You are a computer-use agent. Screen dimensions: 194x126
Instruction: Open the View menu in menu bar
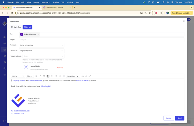click(x=29, y=2)
